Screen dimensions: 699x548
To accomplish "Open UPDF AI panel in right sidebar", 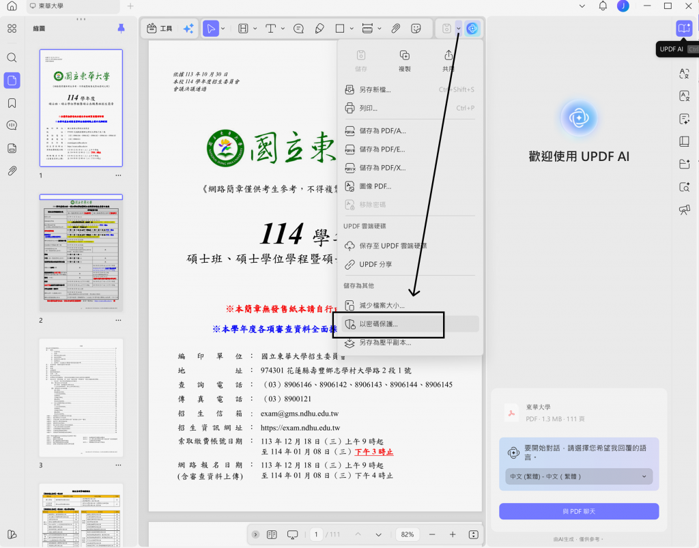I will coord(684,29).
